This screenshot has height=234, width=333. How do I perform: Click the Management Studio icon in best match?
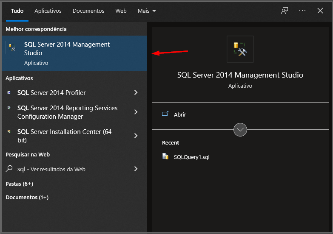[x=12, y=47]
